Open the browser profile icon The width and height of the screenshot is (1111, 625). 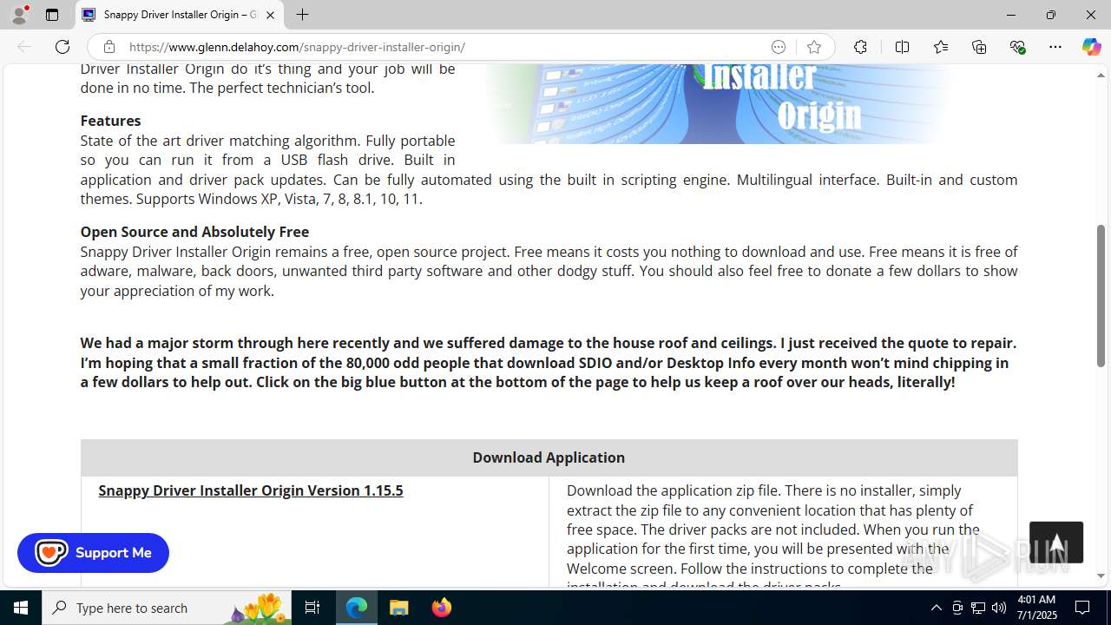pyautogui.click(x=19, y=15)
